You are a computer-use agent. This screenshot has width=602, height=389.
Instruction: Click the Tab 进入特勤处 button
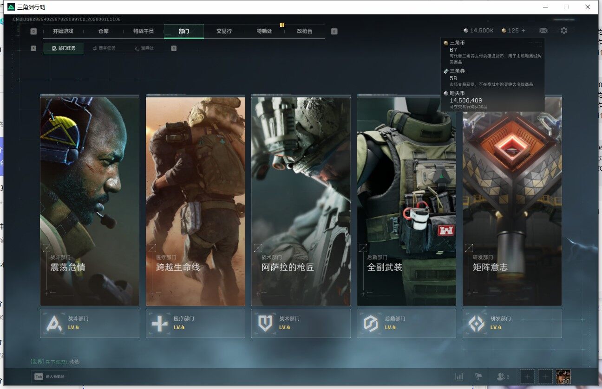49,376
